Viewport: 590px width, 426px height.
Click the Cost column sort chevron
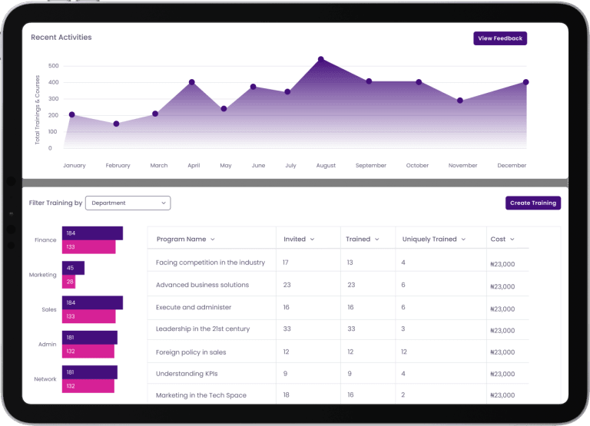(512, 239)
